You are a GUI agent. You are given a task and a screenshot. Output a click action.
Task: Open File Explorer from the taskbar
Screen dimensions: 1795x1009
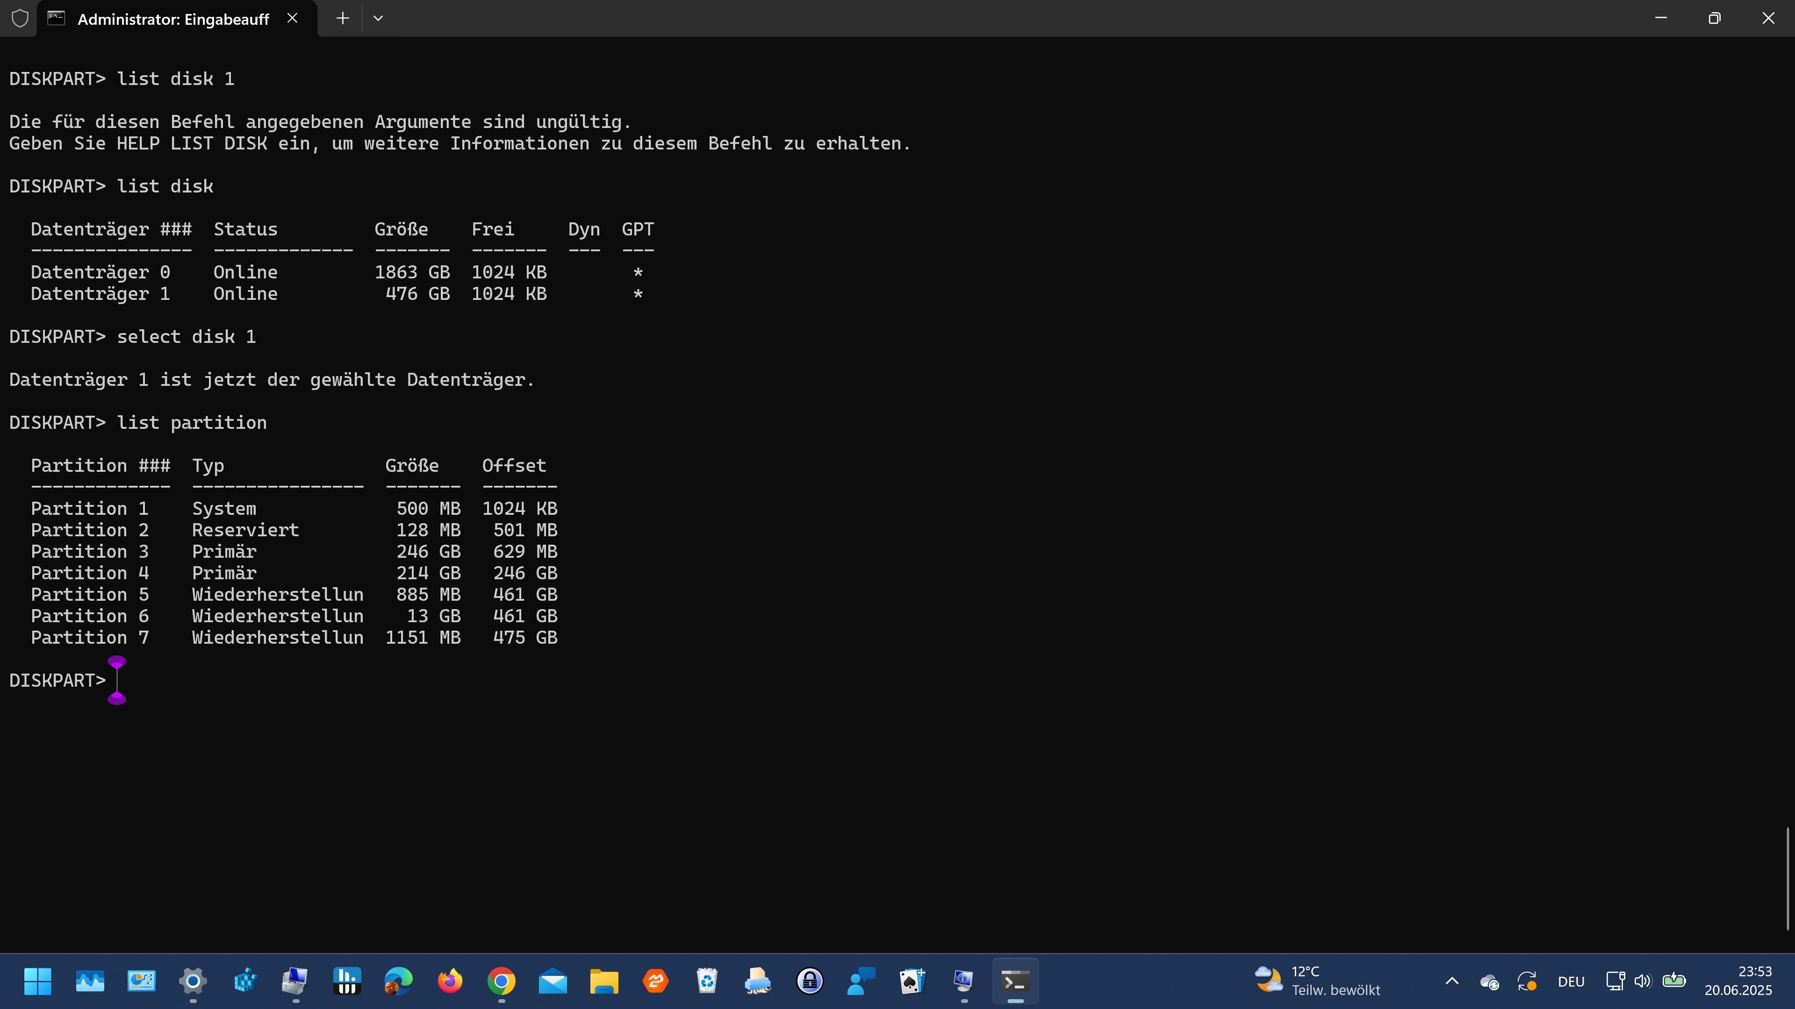[x=604, y=981]
